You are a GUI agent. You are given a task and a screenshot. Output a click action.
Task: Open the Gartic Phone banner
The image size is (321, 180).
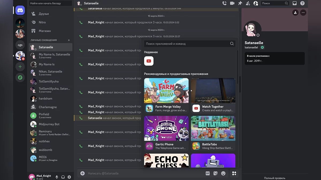click(x=166, y=128)
